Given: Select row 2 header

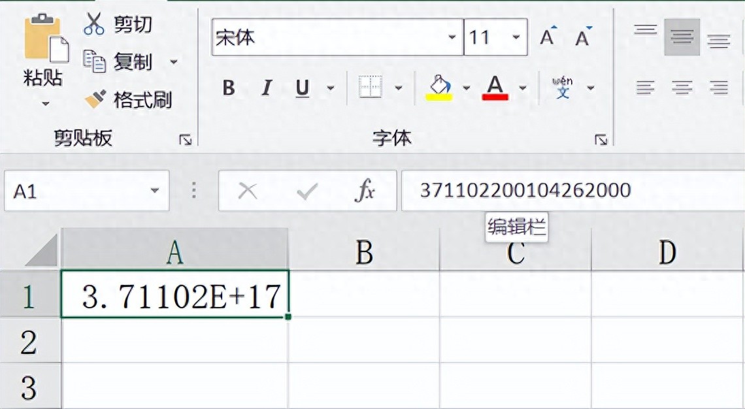Looking at the screenshot, I should [x=29, y=341].
